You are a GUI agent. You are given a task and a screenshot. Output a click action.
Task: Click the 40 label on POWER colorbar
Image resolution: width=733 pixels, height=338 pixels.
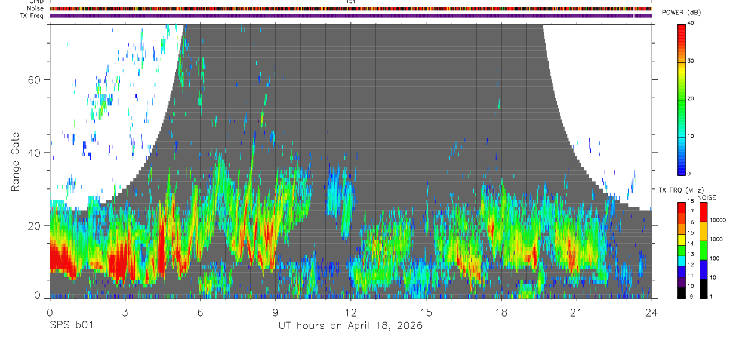(691, 23)
